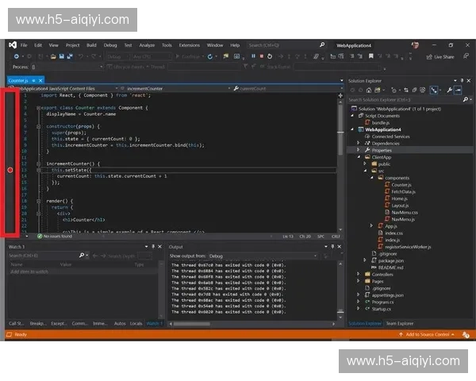Click the search magnifier in title bar

pyautogui.click(x=322, y=45)
